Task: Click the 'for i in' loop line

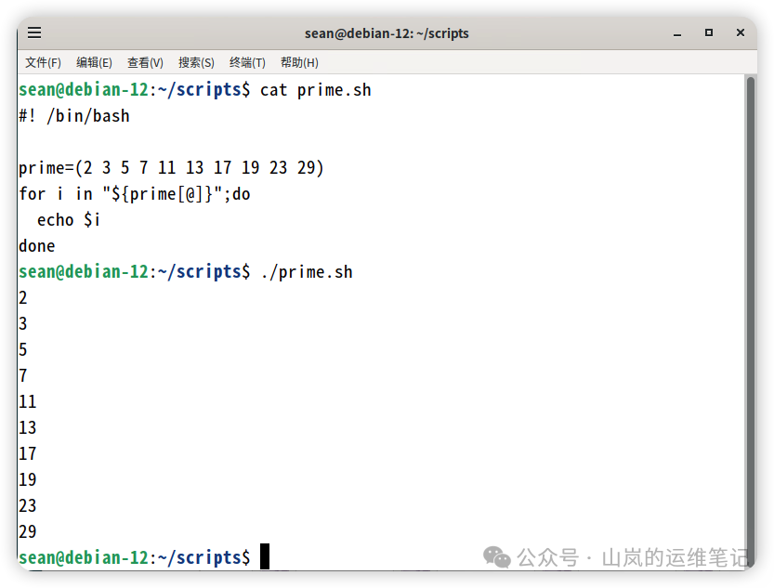Action: [134, 194]
